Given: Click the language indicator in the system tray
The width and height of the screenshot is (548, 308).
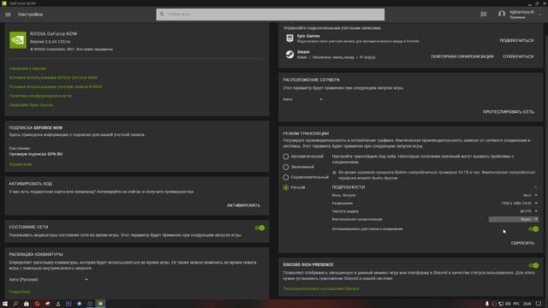Looking at the screenshot, I should [516, 304].
